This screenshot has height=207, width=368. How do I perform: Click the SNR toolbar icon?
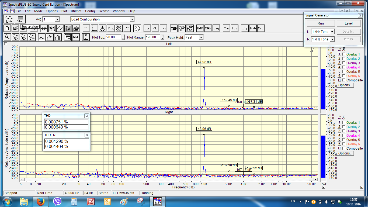(x=208, y=28)
